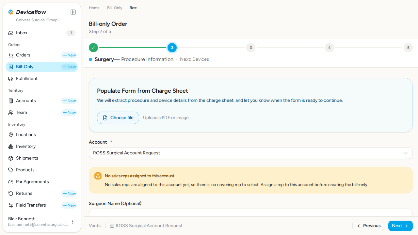Open the Inbox tray icon
This screenshot has width=418, height=235.
coord(11,33)
